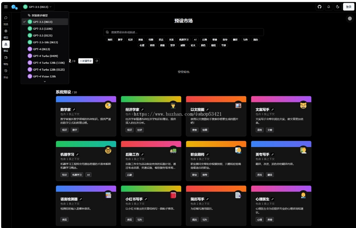Select GPT-4 Vision 128k model
The image size is (356, 228).
pos(45,76)
